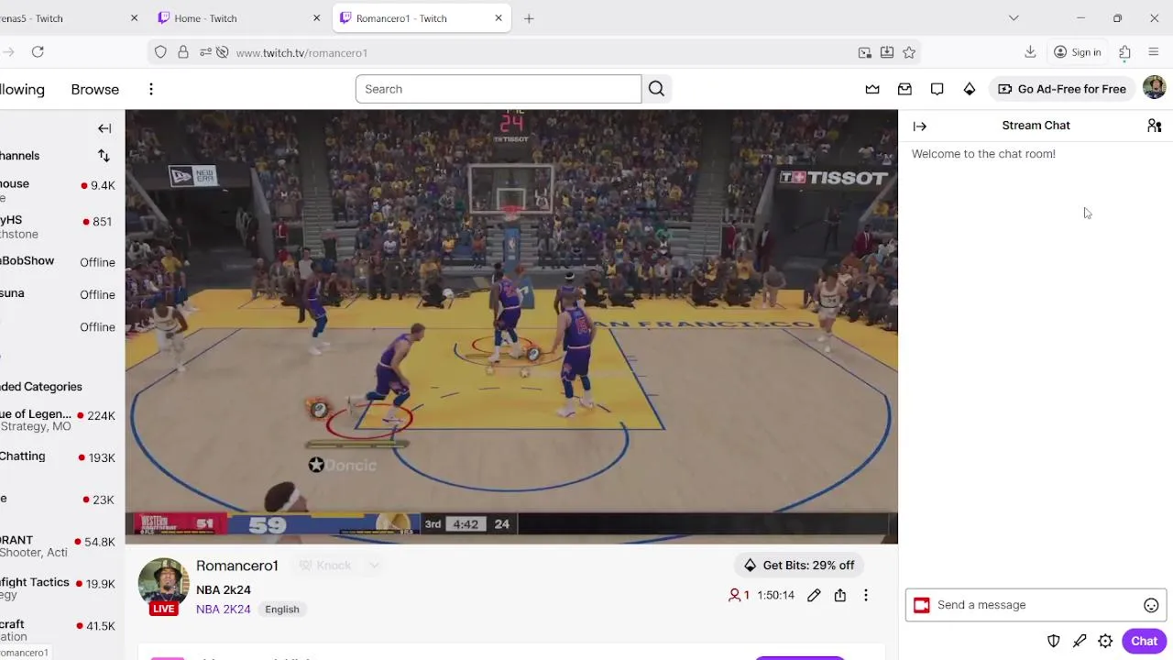Click the Bits diamond icon in the top bar

tap(969, 89)
